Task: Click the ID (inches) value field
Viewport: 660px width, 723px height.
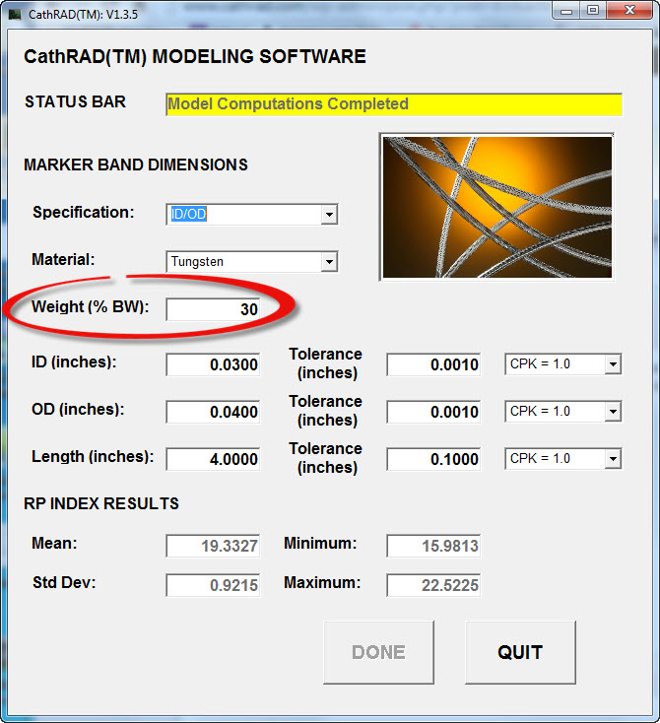Action: pyautogui.click(x=213, y=364)
